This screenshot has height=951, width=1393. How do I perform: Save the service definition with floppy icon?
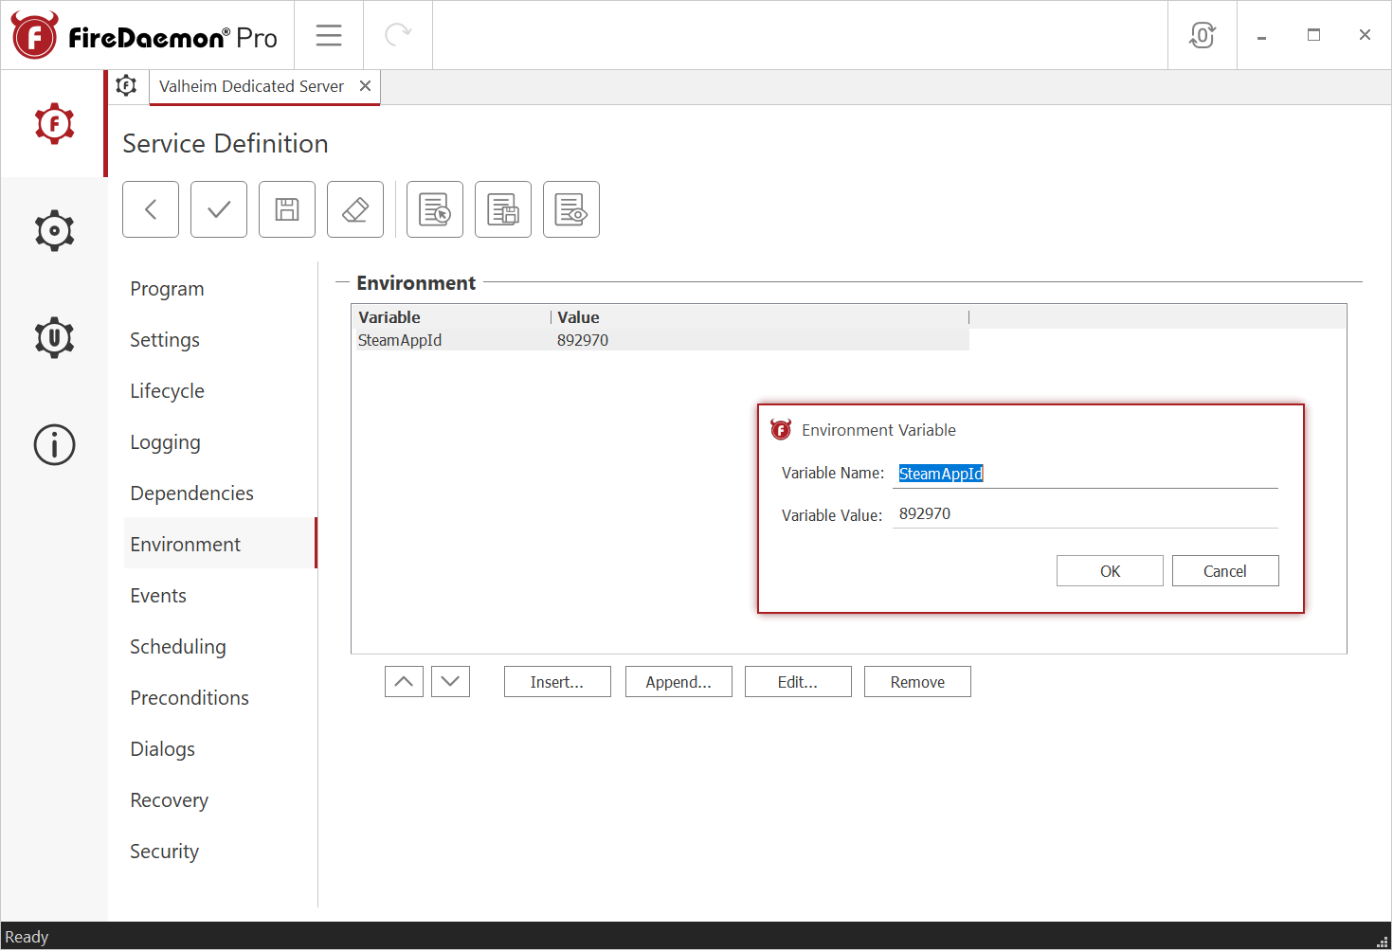point(287,209)
